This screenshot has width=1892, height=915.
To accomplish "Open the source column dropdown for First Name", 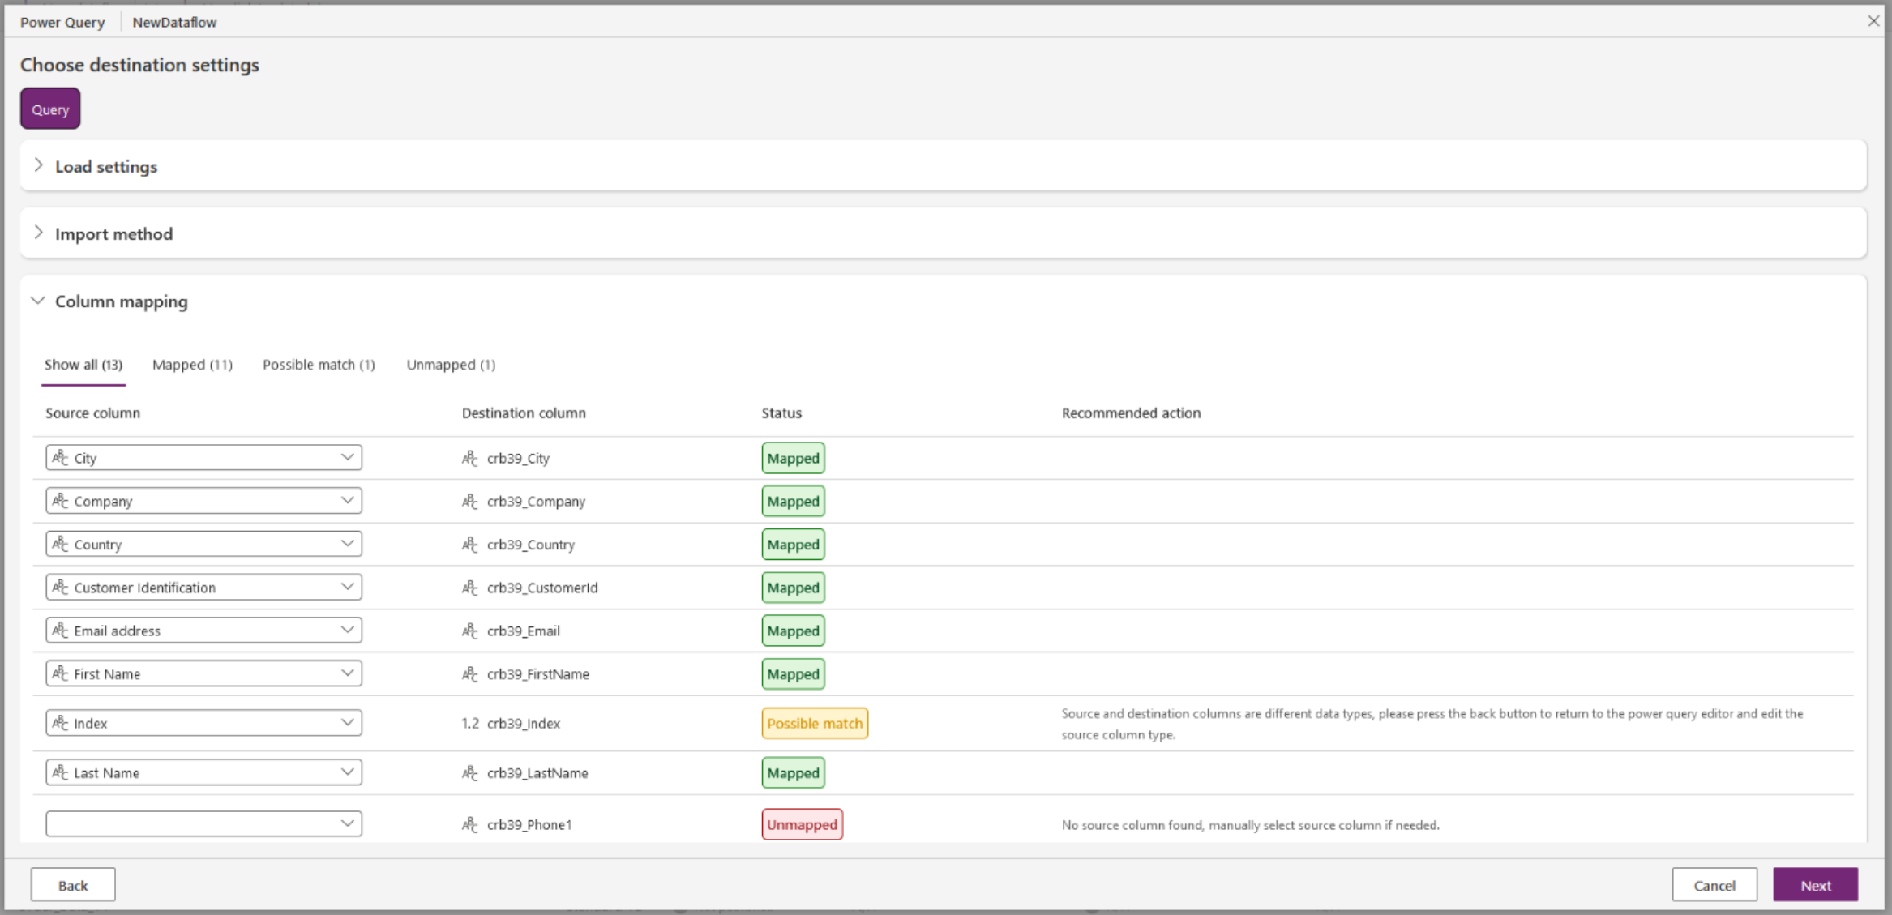I will [349, 673].
